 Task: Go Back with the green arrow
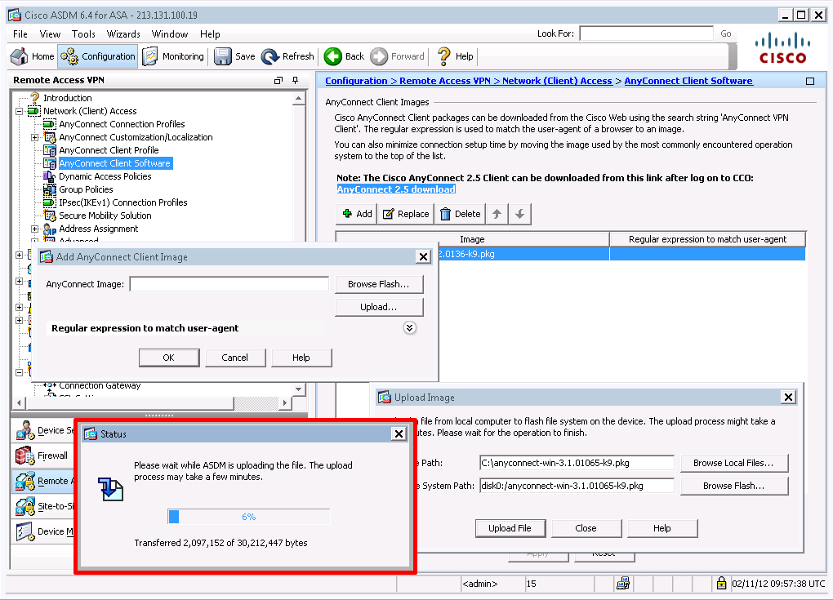point(333,56)
